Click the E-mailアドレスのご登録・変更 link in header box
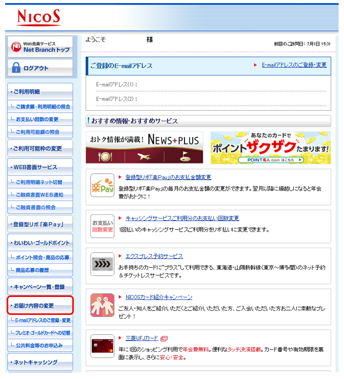This screenshot has width=344, height=379. pos(294,65)
